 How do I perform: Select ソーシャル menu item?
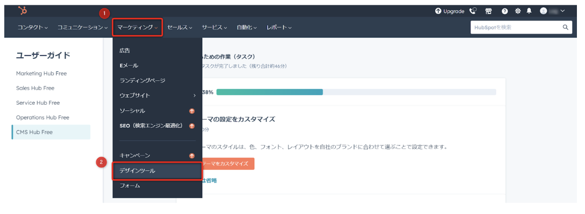click(x=132, y=111)
